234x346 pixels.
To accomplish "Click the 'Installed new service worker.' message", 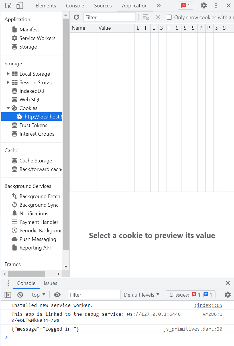I will [x=52, y=305].
